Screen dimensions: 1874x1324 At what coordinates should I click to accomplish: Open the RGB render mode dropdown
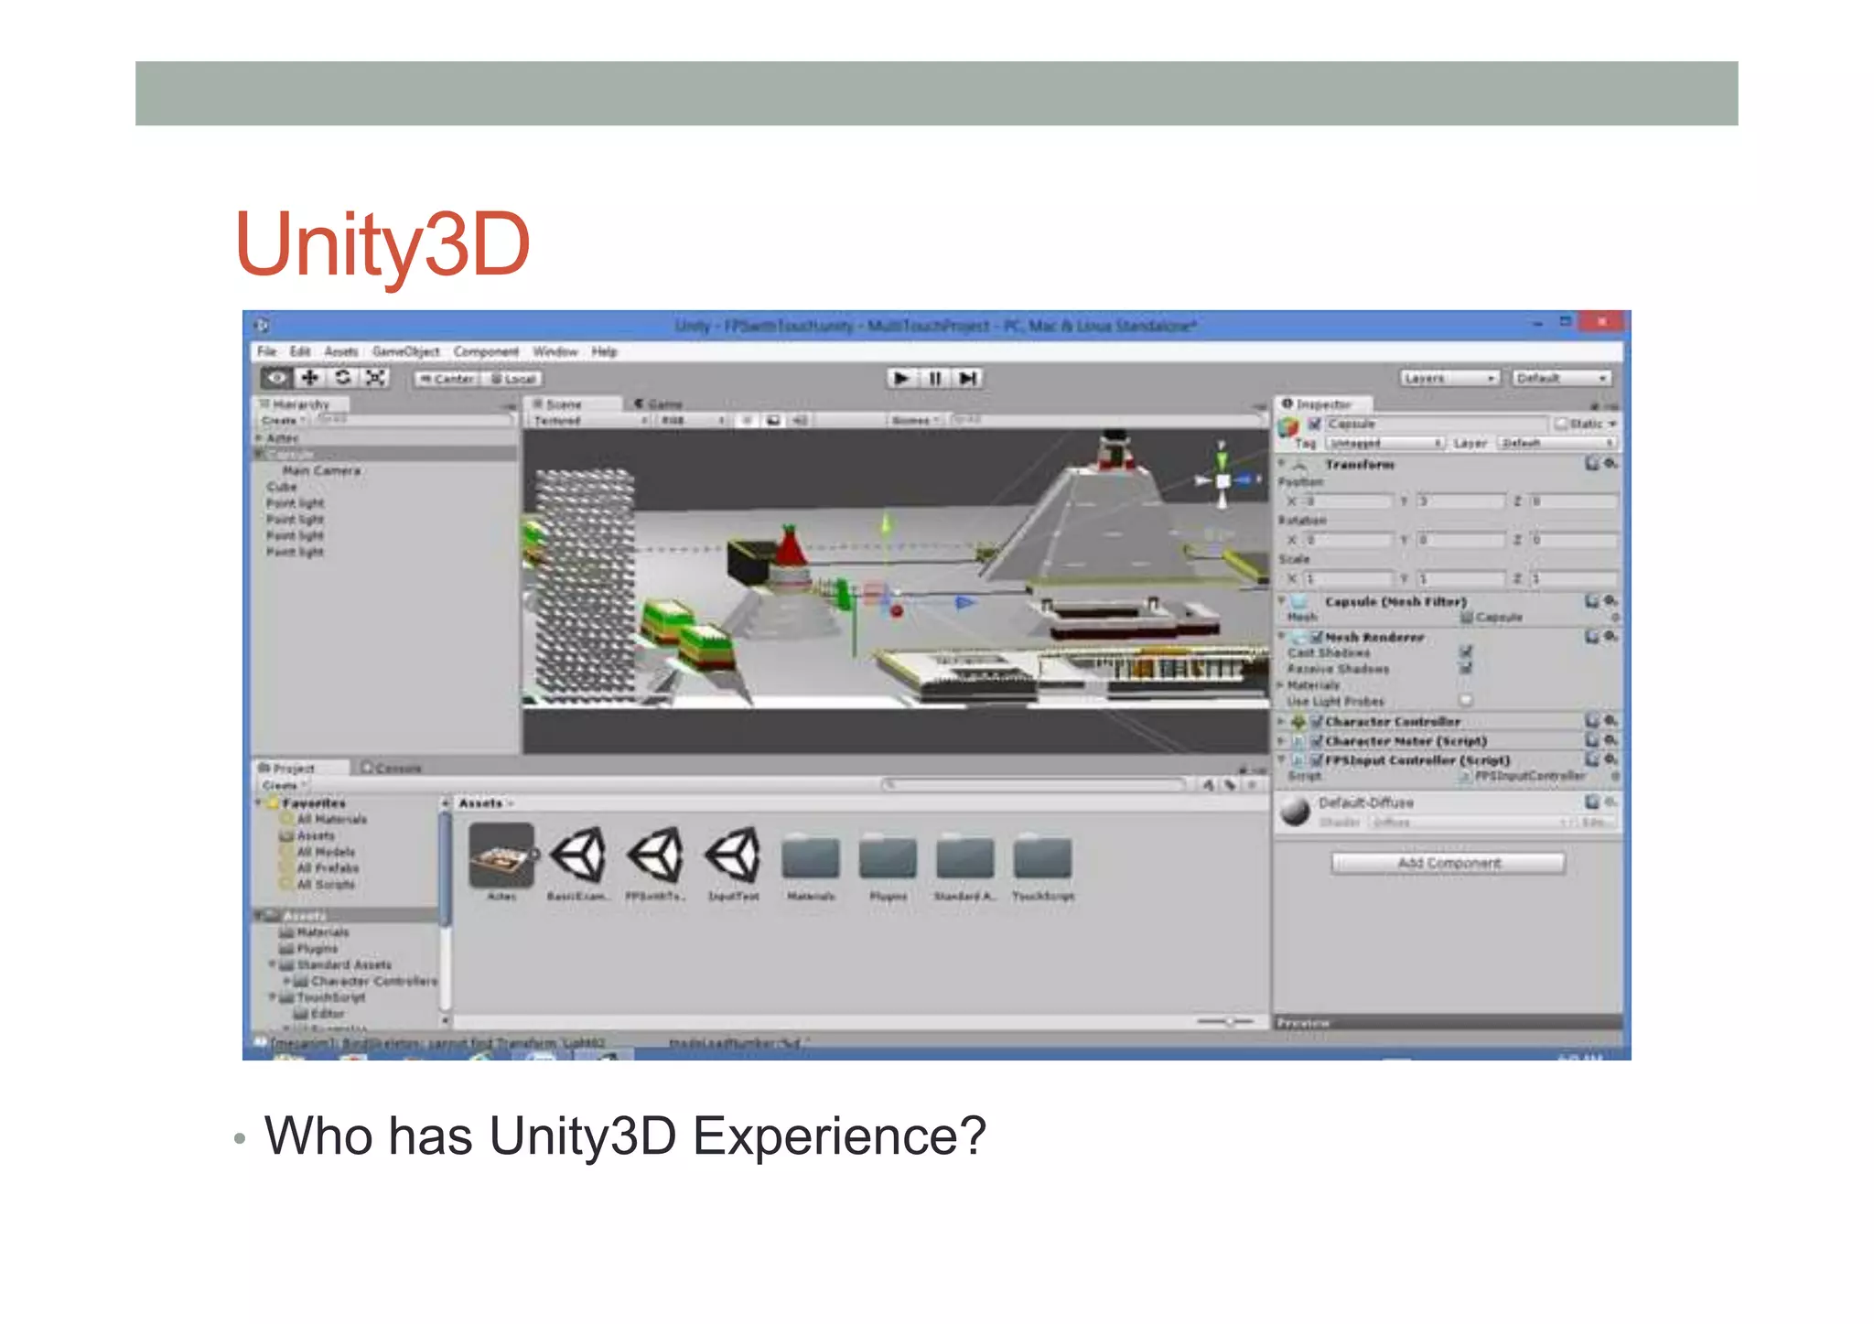click(693, 421)
